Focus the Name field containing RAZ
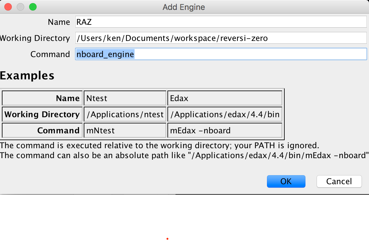This screenshot has height=240, width=369. [221, 22]
